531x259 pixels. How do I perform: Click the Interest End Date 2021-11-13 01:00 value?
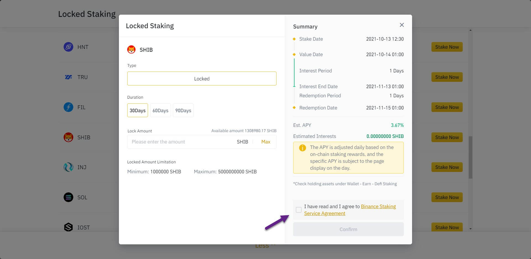click(x=385, y=87)
